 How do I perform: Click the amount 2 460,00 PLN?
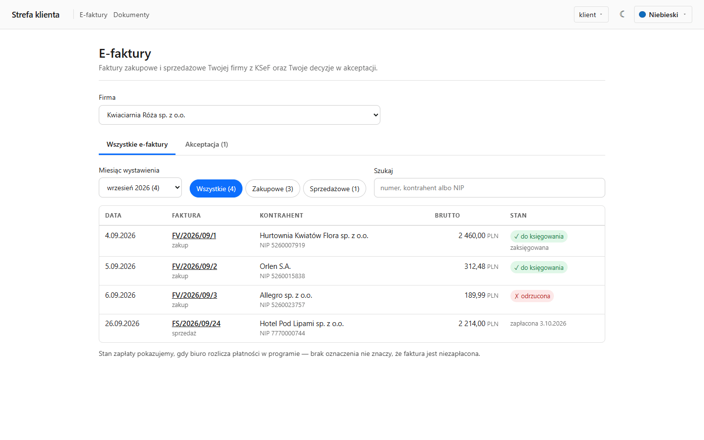pos(478,236)
